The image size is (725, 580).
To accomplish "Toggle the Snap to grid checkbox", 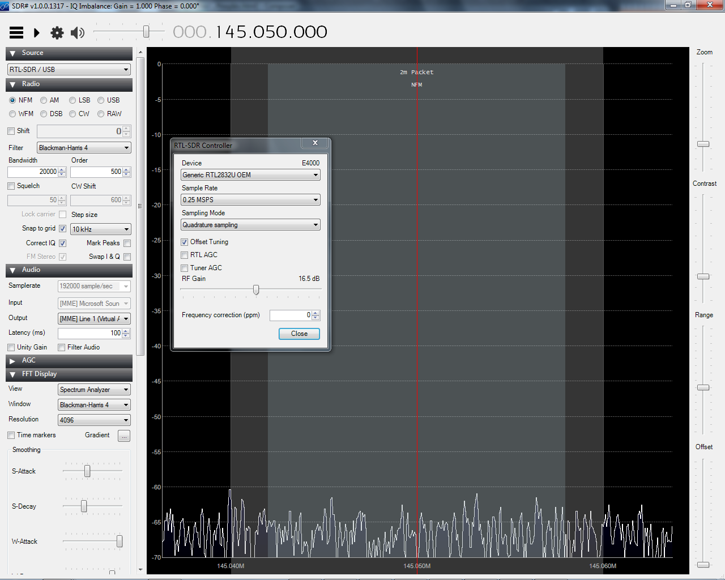I will [63, 229].
